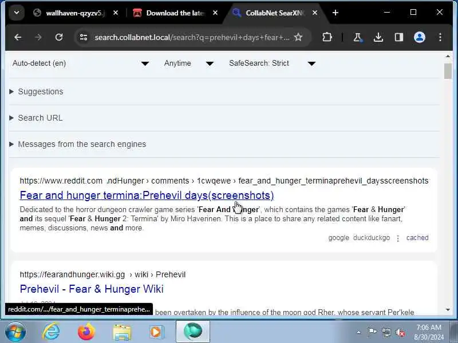Close the wallhaven-qzyzv5 tab
Screen dimensions: 458x343
tap(116, 13)
